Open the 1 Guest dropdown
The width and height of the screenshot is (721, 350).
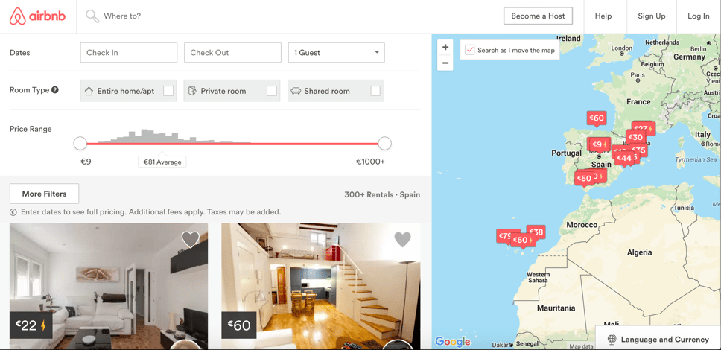pos(336,53)
